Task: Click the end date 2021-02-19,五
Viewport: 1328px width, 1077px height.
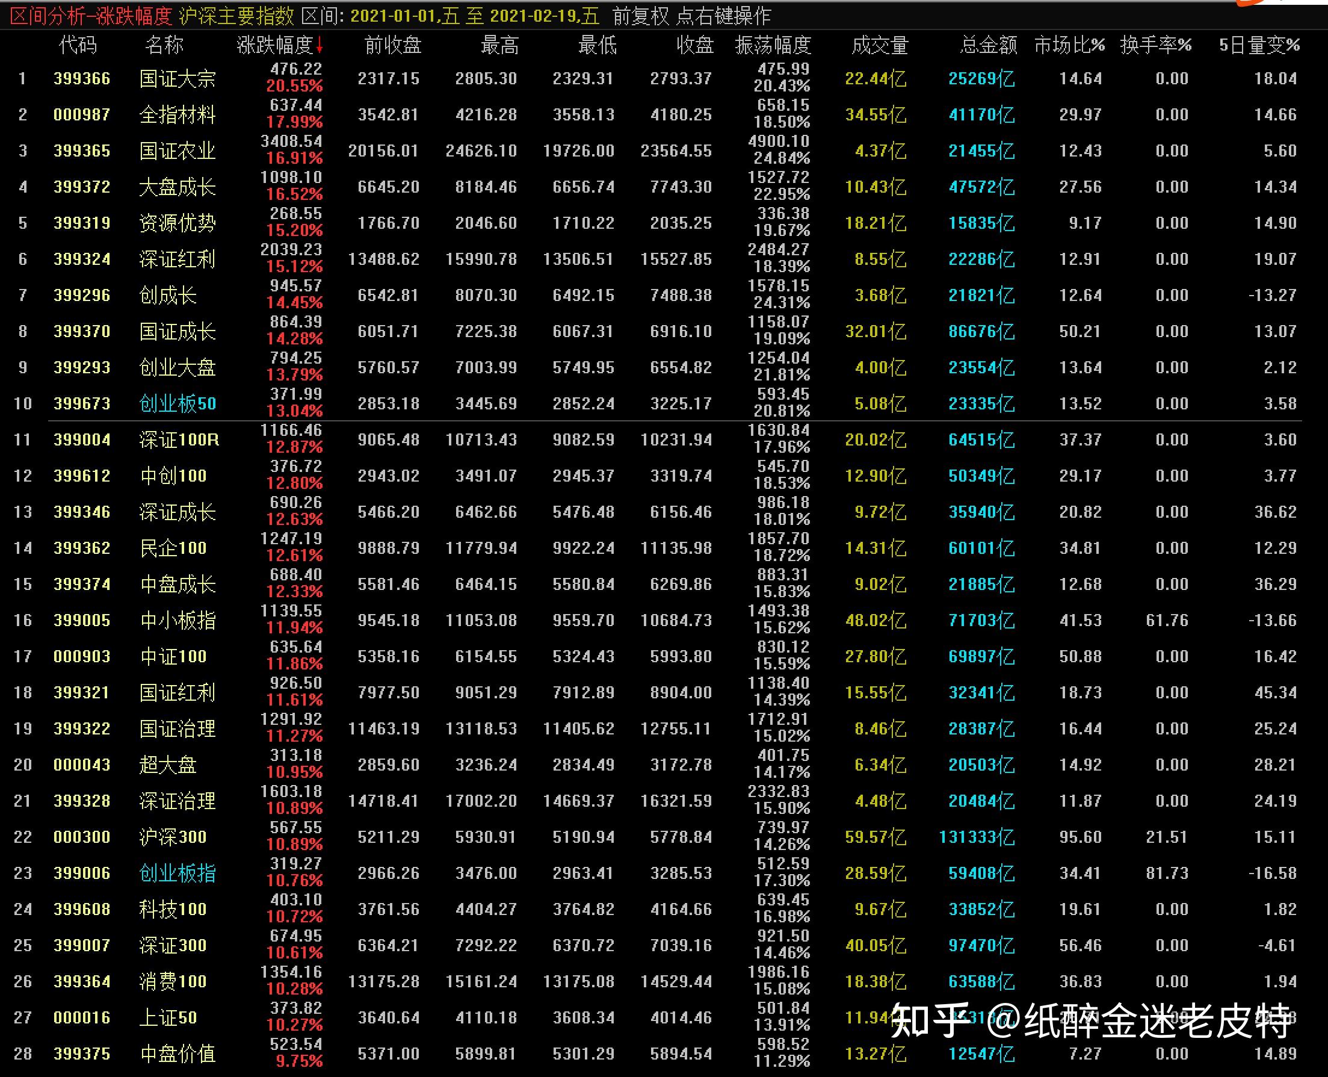Action: [x=545, y=16]
